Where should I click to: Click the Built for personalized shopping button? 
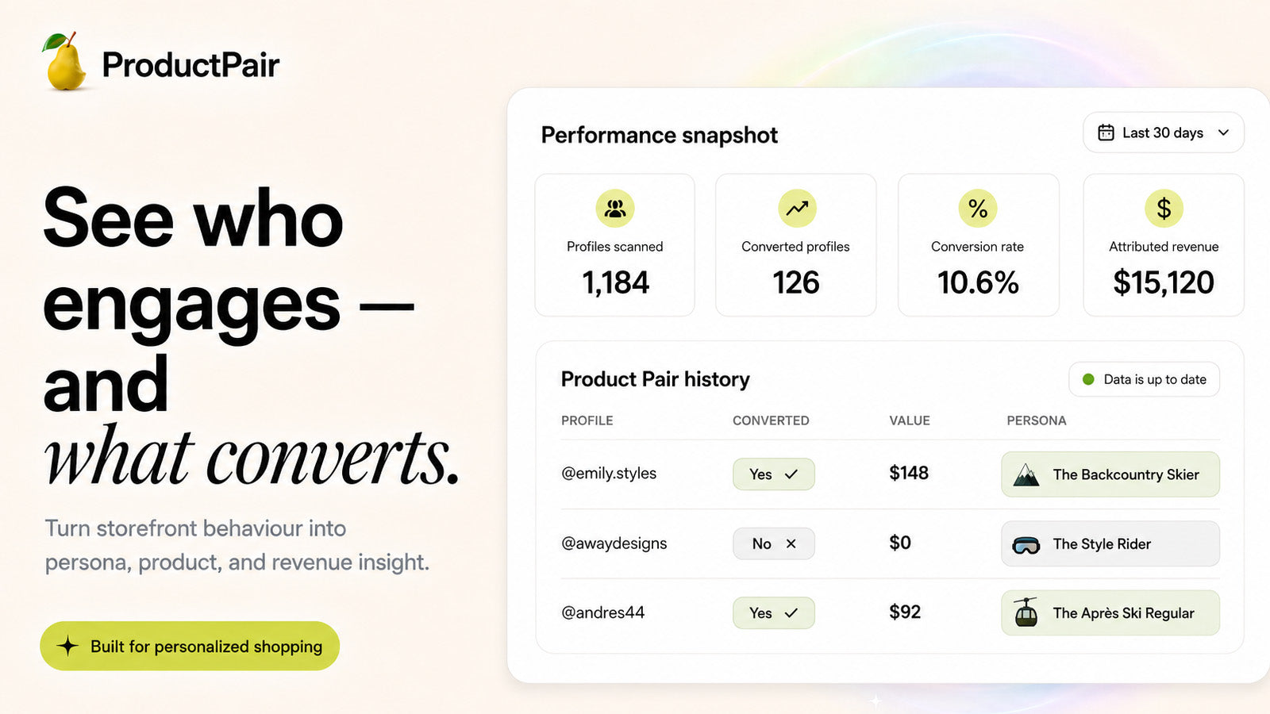pyautogui.click(x=190, y=646)
